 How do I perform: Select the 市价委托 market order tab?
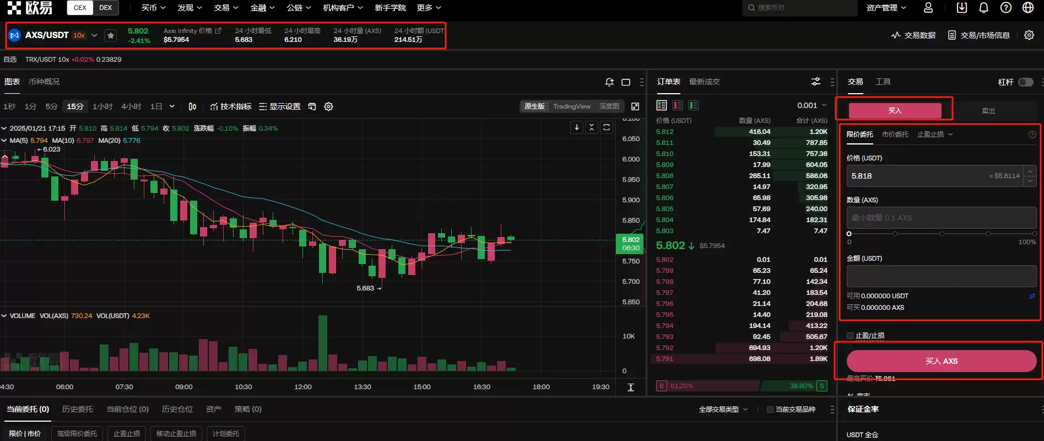tap(895, 135)
